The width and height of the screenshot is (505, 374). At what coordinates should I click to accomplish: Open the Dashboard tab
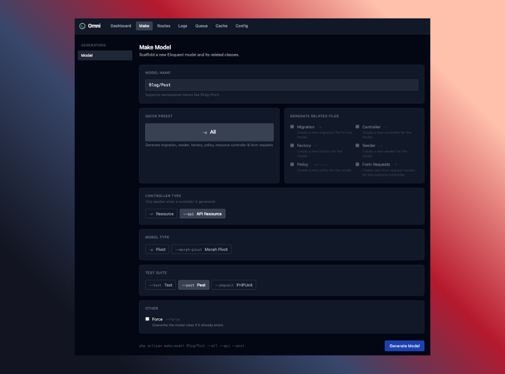point(121,26)
